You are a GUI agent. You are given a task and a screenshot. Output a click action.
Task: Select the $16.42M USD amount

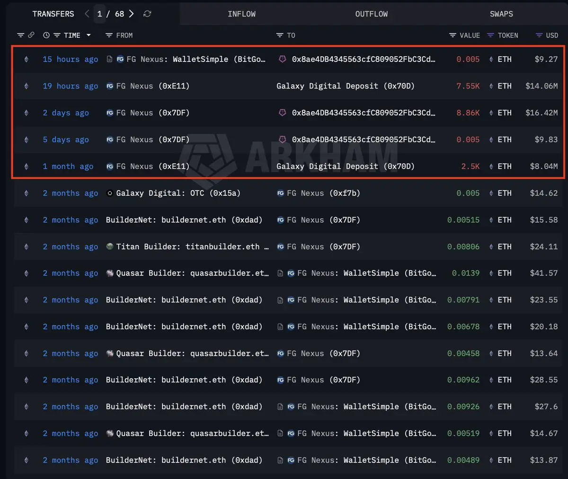(x=541, y=113)
